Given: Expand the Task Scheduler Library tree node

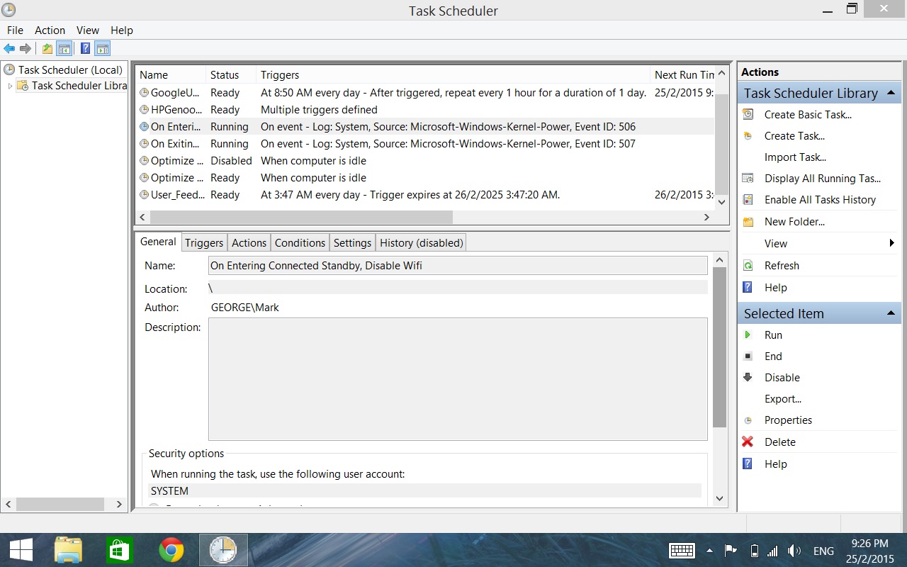Looking at the screenshot, I should click(10, 86).
